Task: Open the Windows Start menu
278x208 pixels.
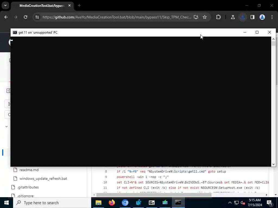Action: point(7,203)
